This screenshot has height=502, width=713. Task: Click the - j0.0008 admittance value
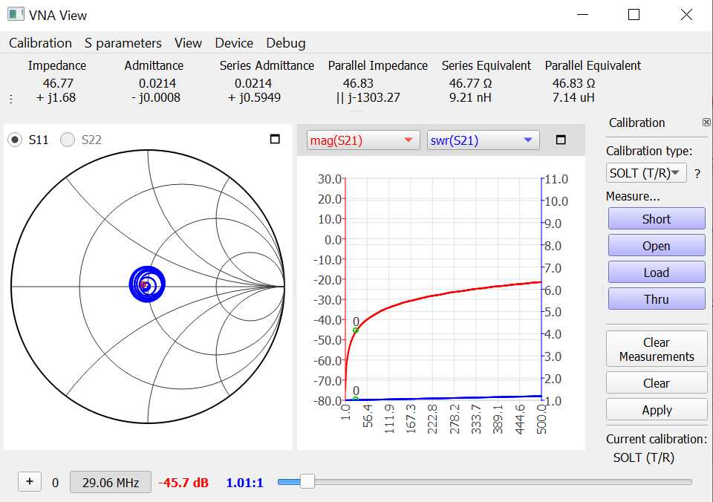point(156,97)
